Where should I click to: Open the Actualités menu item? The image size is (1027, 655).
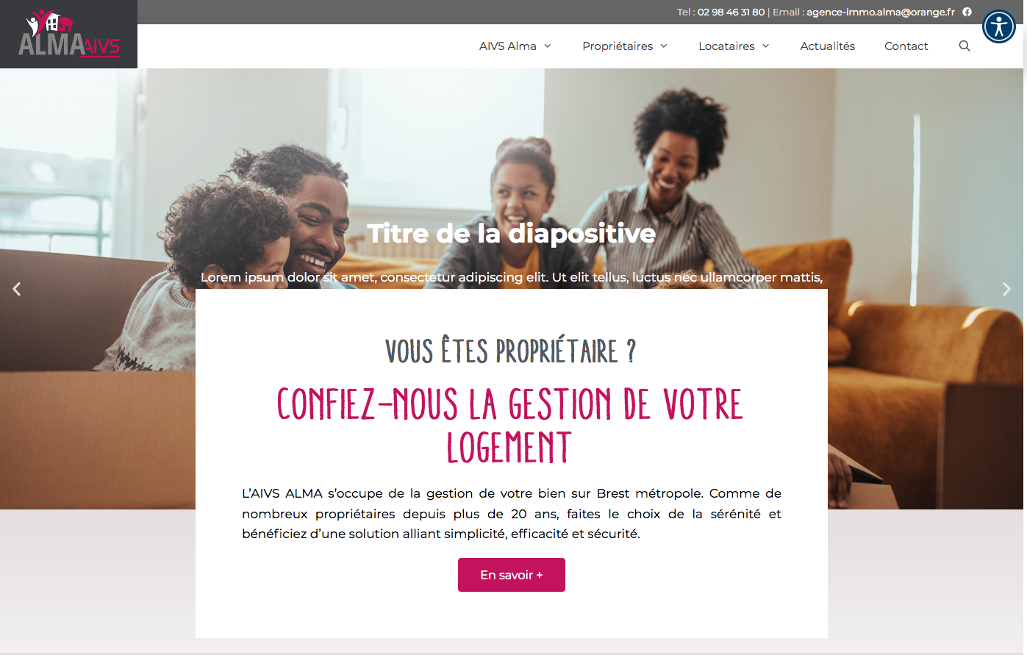click(828, 46)
